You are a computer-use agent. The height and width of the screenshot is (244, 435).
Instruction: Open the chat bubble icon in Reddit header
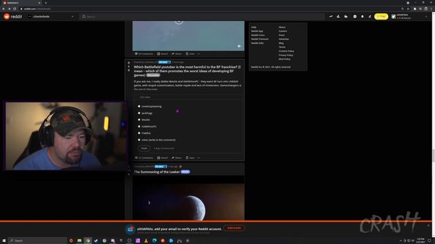pos(355,16)
